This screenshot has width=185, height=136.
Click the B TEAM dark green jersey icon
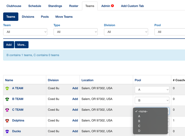click(x=7, y=99)
